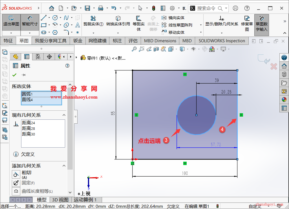
Task: Switch to the SOLIDWORKS Inspection tab
Action: pos(222,41)
